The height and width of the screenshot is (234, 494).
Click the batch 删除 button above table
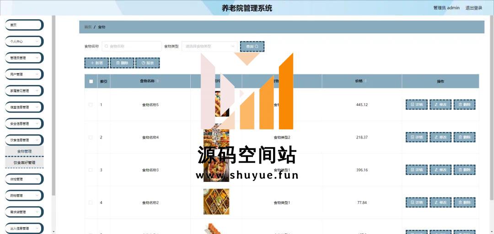pos(122,63)
